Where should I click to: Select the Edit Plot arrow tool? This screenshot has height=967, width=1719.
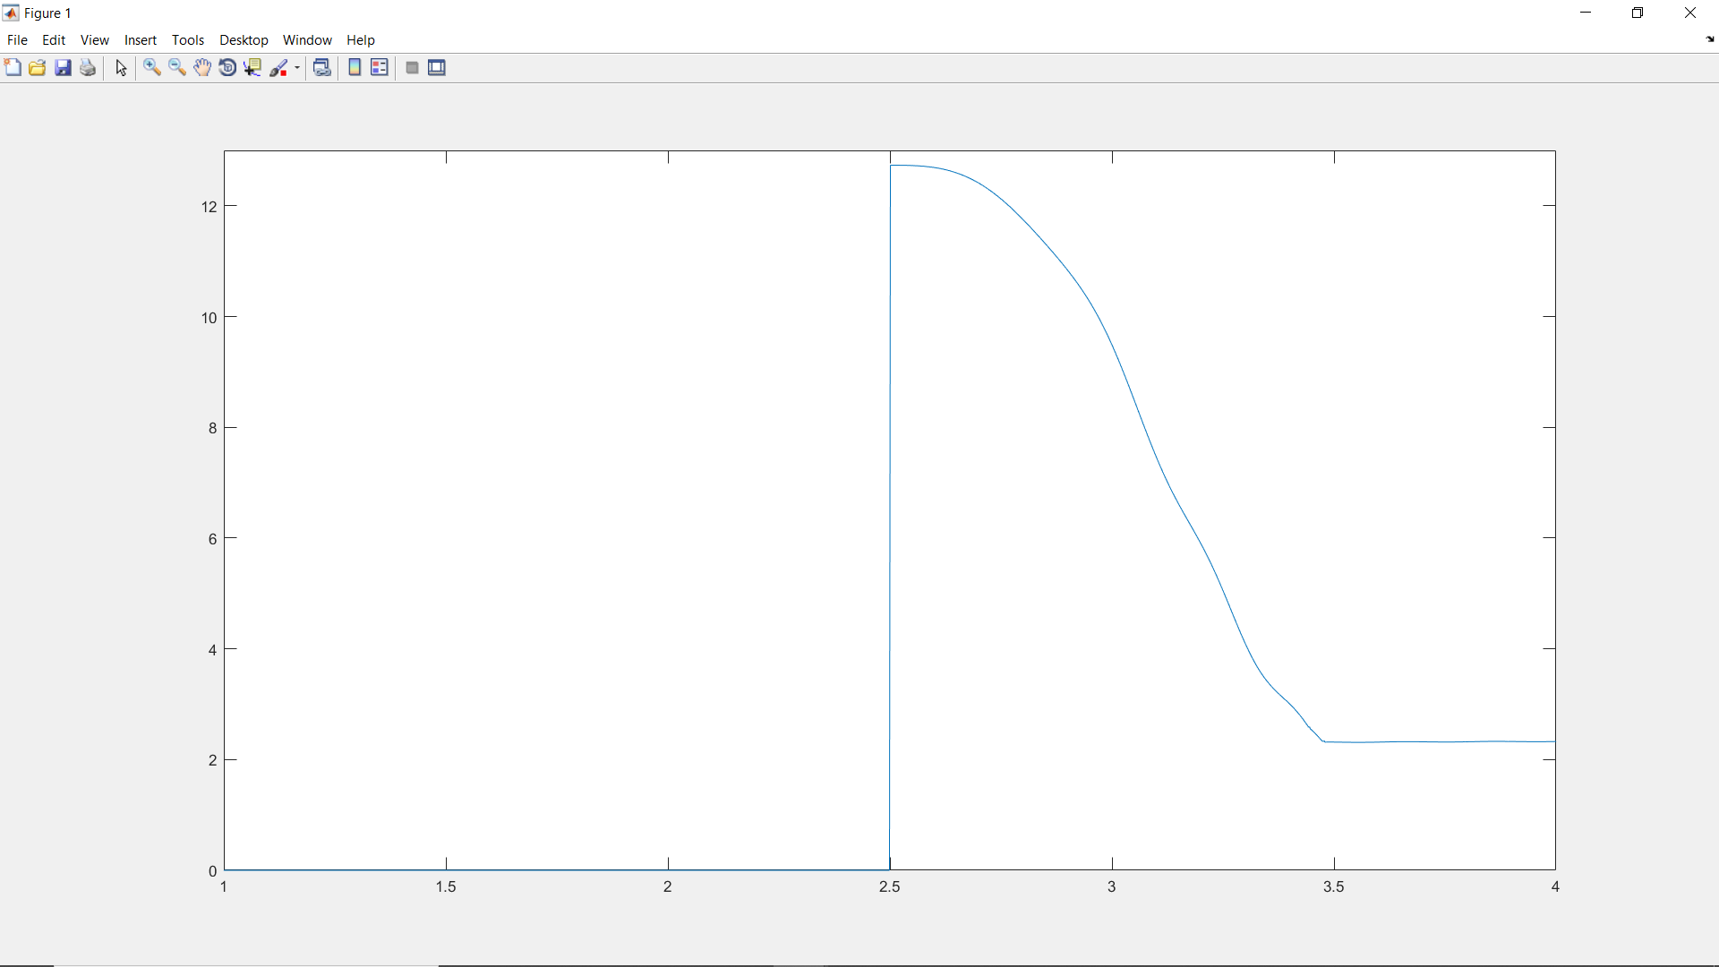coord(122,68)
